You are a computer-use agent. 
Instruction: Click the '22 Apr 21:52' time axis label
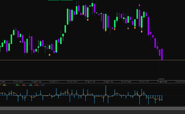pos(144,82)
